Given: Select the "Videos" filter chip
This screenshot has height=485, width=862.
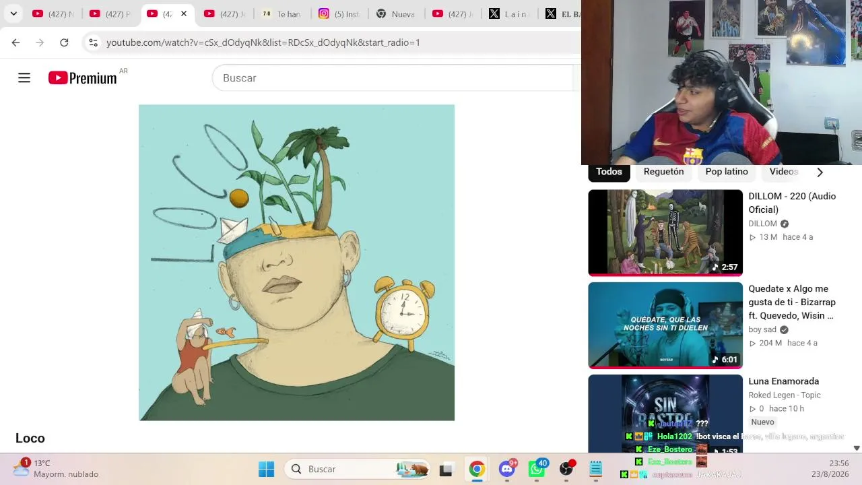Looking at the screenshot, I should click(x=783, y=172).
